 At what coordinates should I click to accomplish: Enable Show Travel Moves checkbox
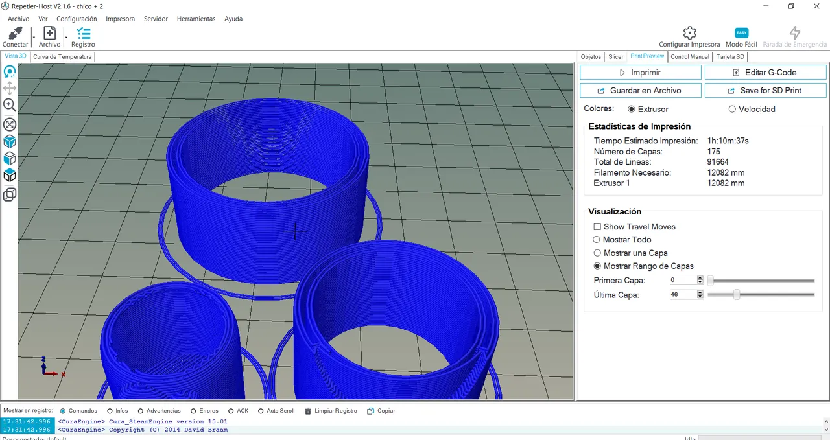pos(597,227)
